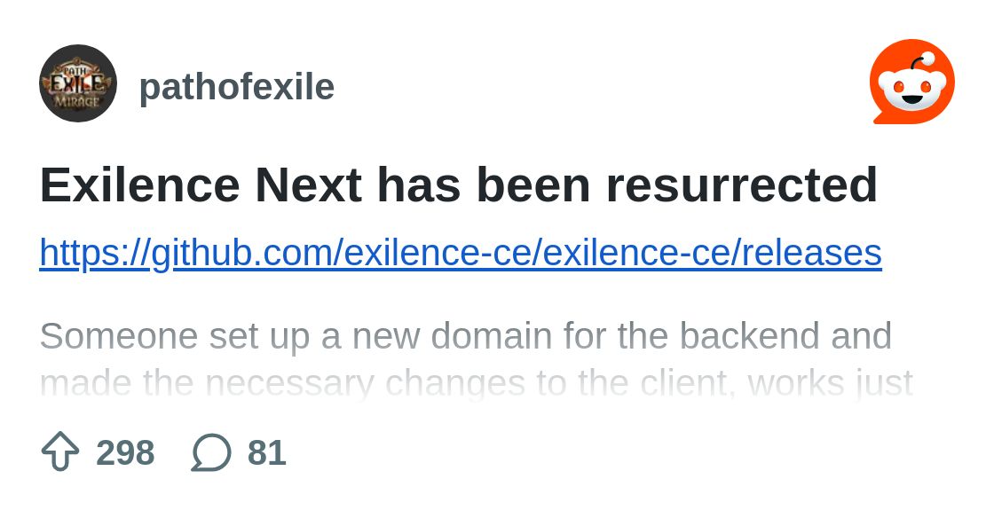Select the MIRAGE text in community avatar

point(76,101)
